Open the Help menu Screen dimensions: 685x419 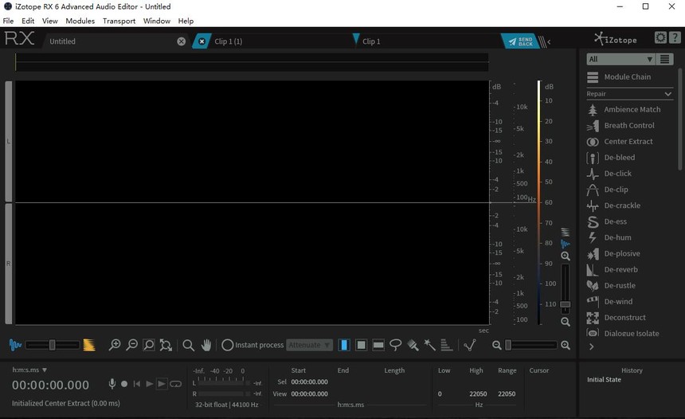click(x=186, y=21)
